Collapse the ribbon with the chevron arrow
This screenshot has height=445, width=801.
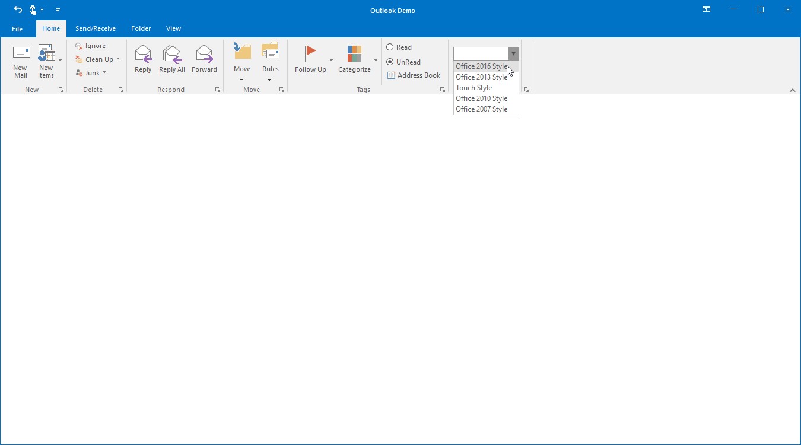tap(793, 90)
